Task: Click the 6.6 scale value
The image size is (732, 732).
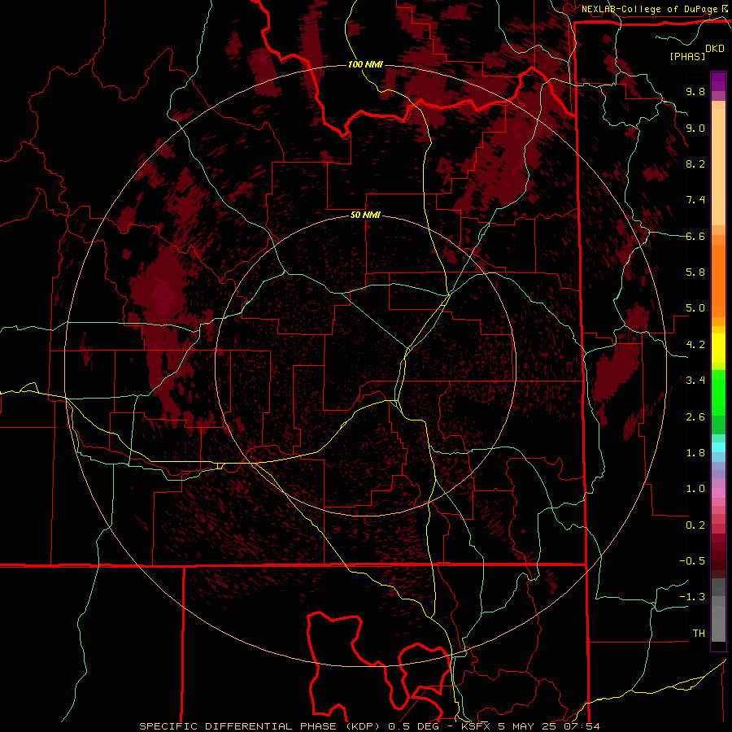Action: click(x=695, y=236)
